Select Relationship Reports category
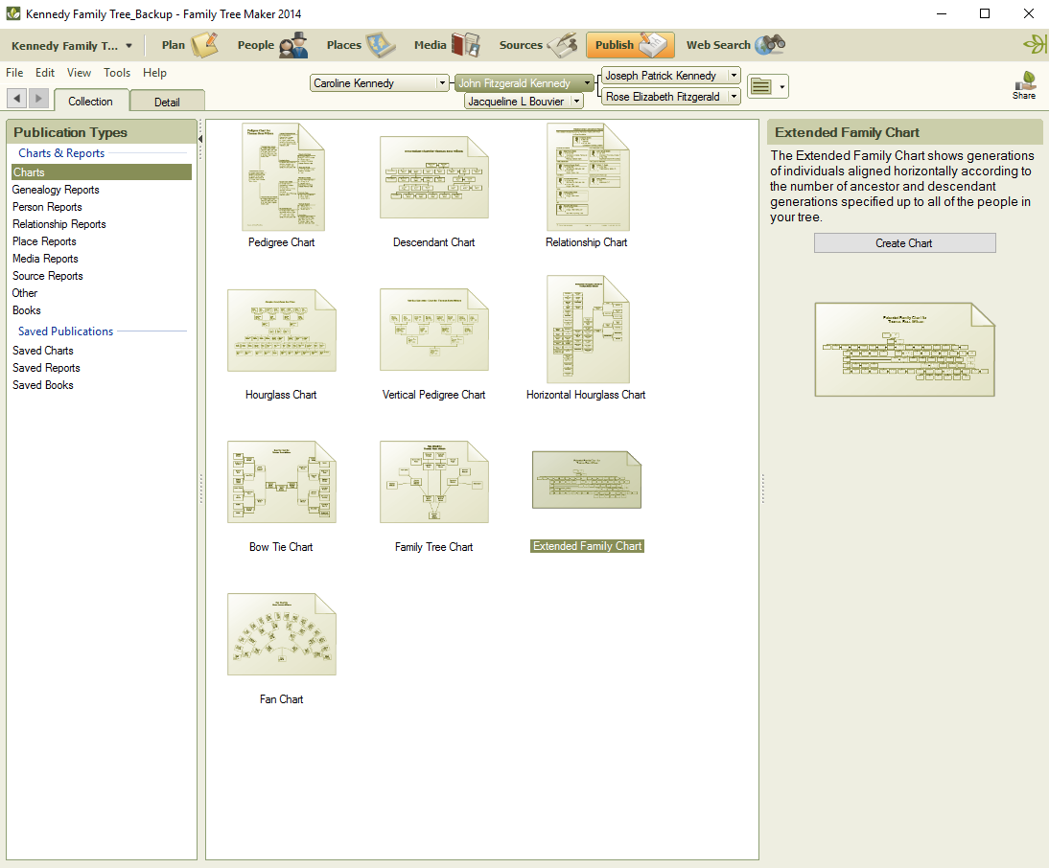Screen dimensions: 1049x868 (58, 224)
